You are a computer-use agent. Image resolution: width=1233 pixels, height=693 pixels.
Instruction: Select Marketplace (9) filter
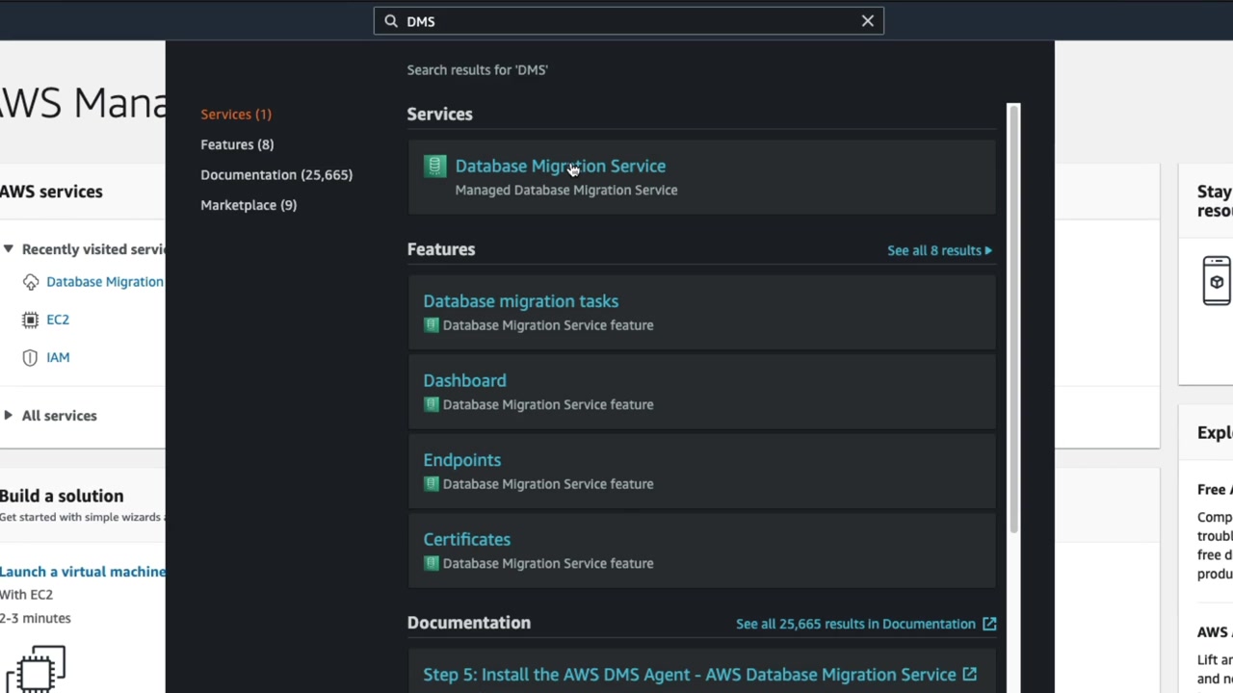pyautogui.click(x=249, y=205)
